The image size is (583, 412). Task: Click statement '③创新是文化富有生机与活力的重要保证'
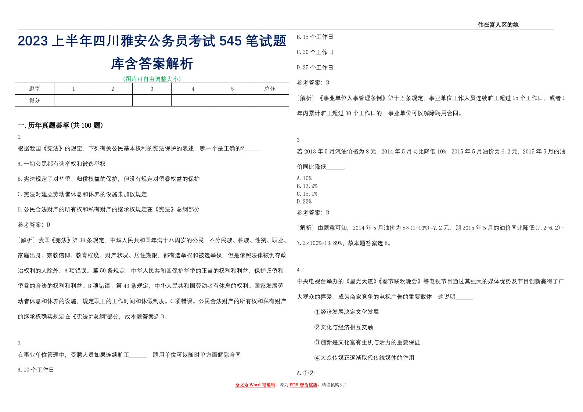[367, 343]
